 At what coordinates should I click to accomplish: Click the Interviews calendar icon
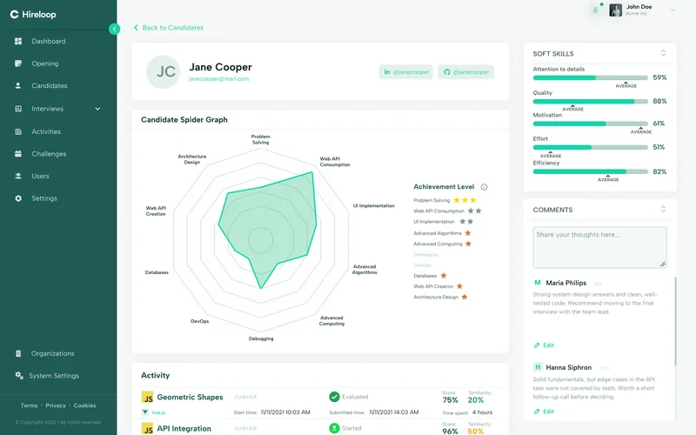(18, 109)
